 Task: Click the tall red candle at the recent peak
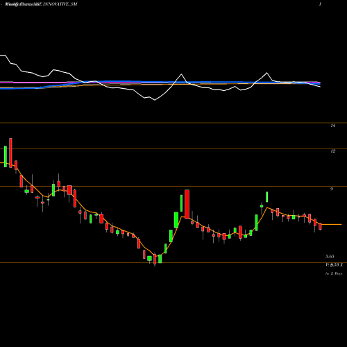tap(187, 204)
